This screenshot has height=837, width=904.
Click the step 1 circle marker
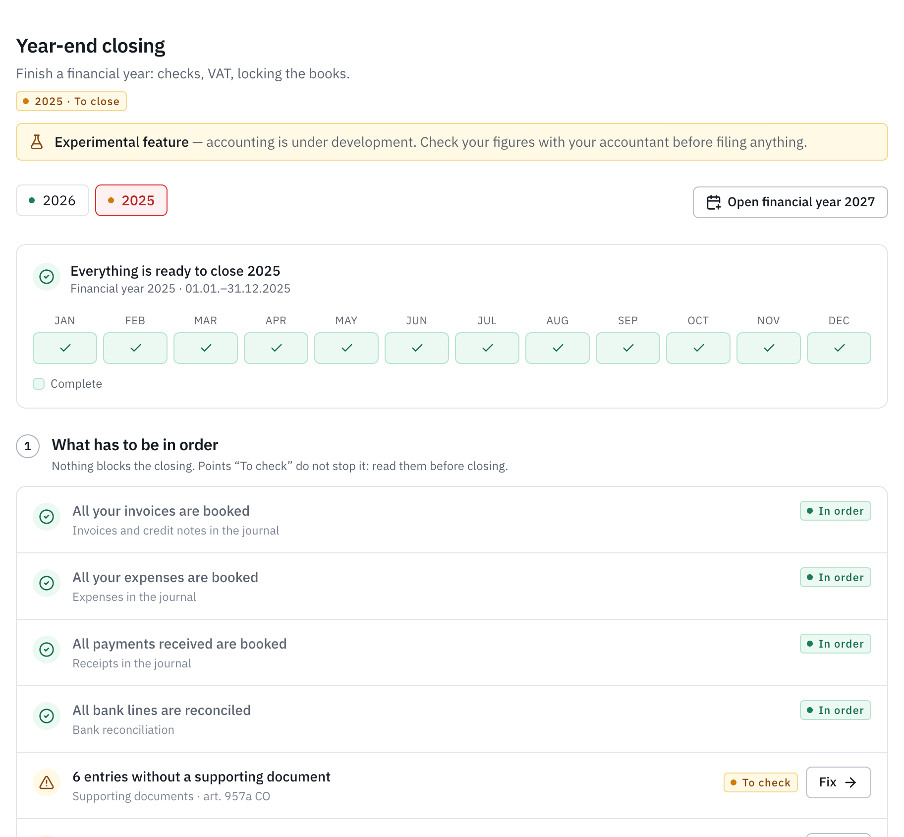28,446
